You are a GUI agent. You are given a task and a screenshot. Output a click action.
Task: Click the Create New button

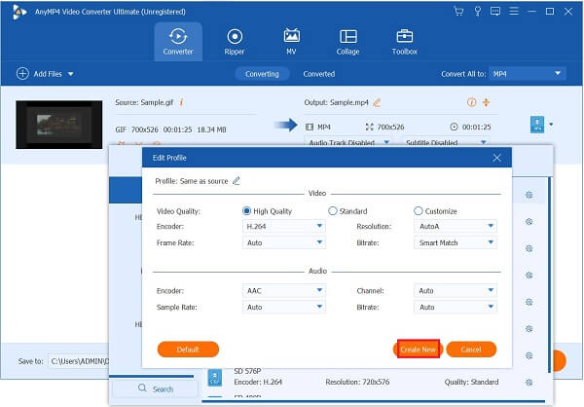[418, 350]
